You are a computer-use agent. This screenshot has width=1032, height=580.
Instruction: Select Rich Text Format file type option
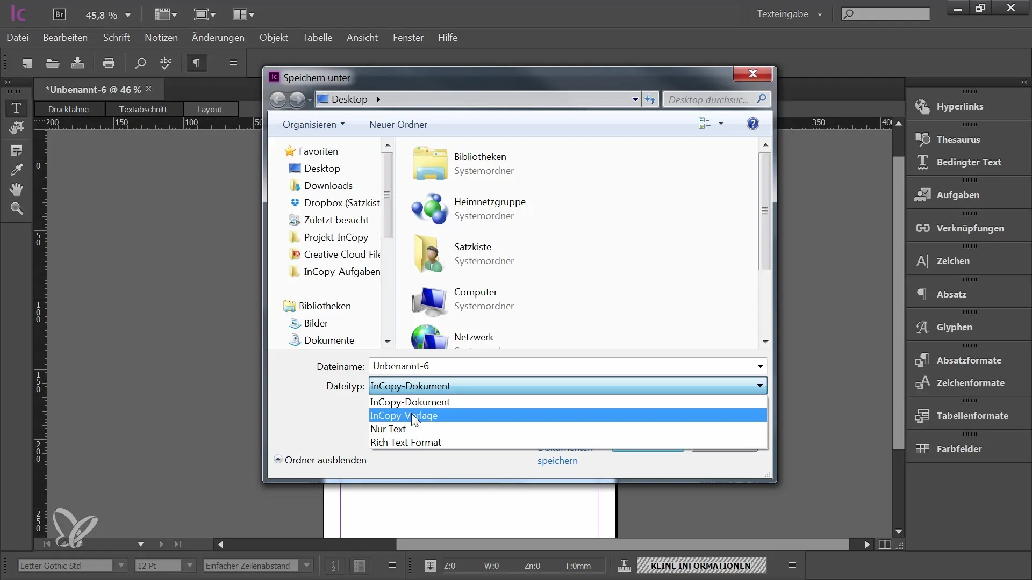(x=405, y=442)
